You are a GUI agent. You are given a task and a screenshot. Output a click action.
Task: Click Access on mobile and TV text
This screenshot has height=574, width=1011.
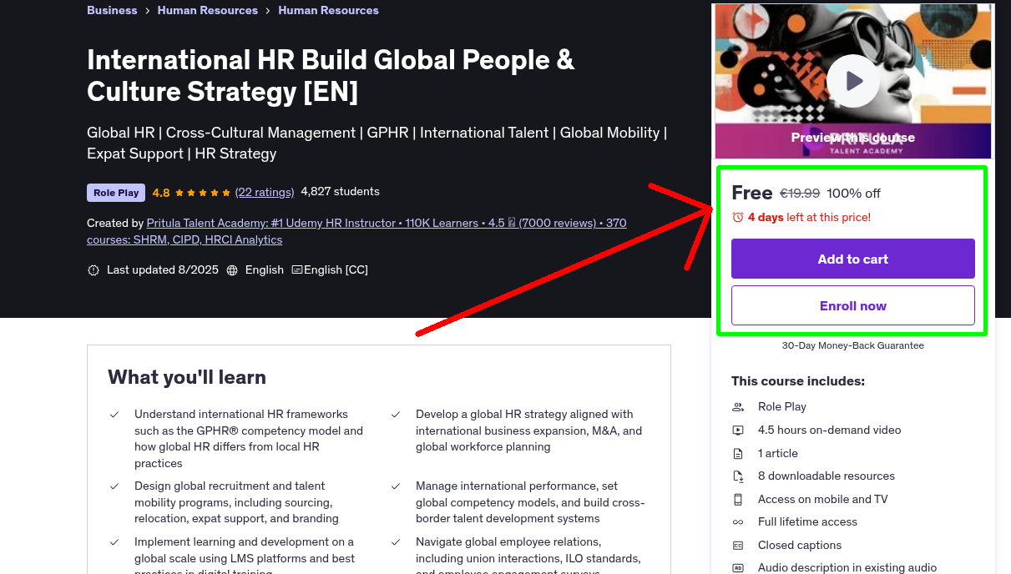pyautogui.click(x=822, y=500)
